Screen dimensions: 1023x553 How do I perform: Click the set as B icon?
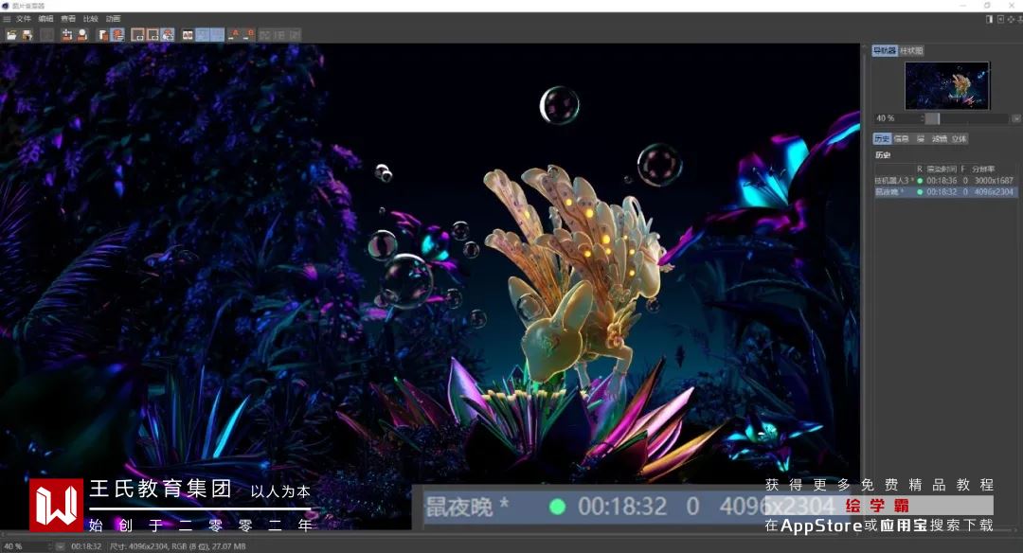[248, 34]
